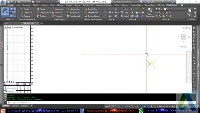Click the Rotate tool icon
The width and height of the screenshot is (200, 113).
coord(132,9)
